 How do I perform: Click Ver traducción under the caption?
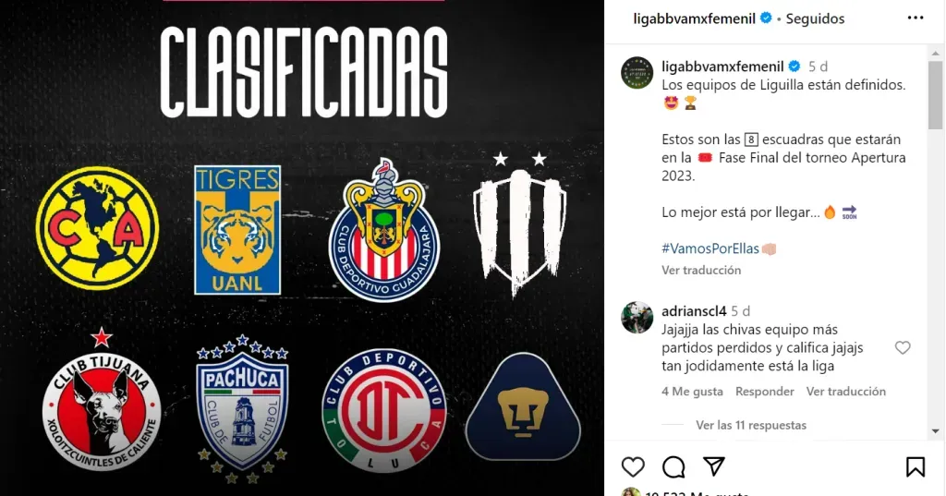coord(701,271)
